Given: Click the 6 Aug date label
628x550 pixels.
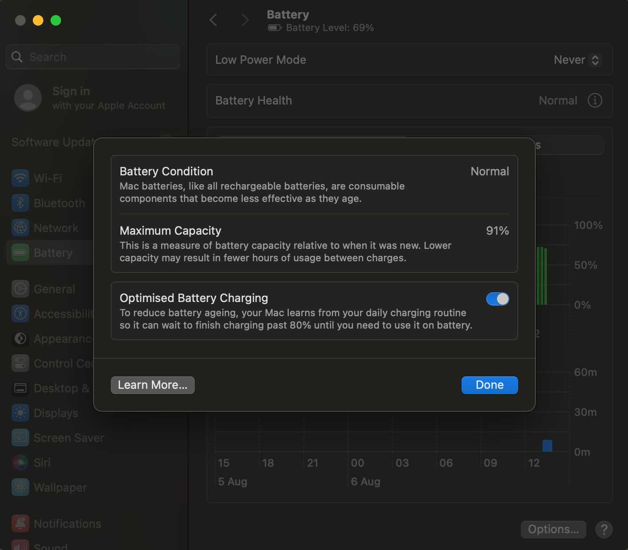Looking at the screenshot, I should point(365,481).
